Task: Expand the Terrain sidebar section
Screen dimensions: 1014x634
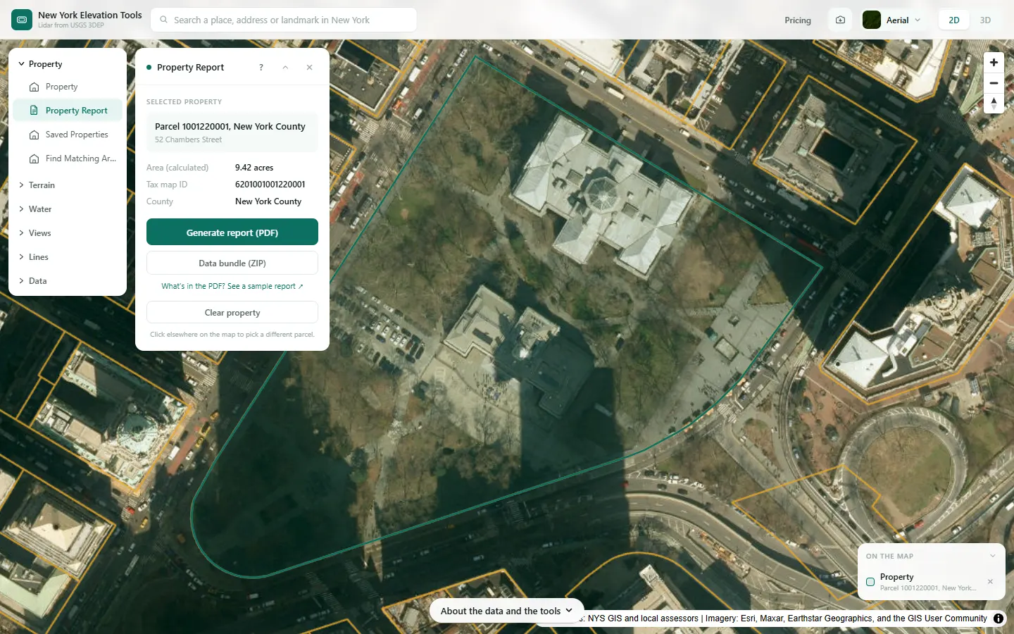Action: pos(68,185)
